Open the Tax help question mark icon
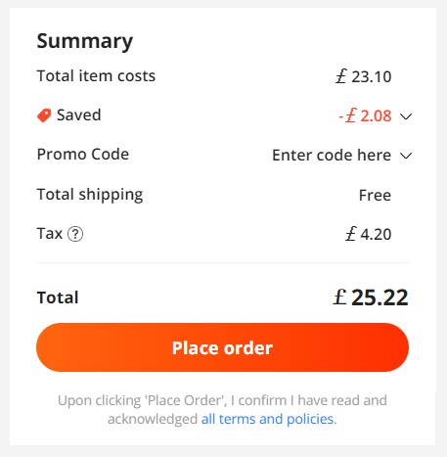This screenshot has width=447, height=457. [75, 234]
